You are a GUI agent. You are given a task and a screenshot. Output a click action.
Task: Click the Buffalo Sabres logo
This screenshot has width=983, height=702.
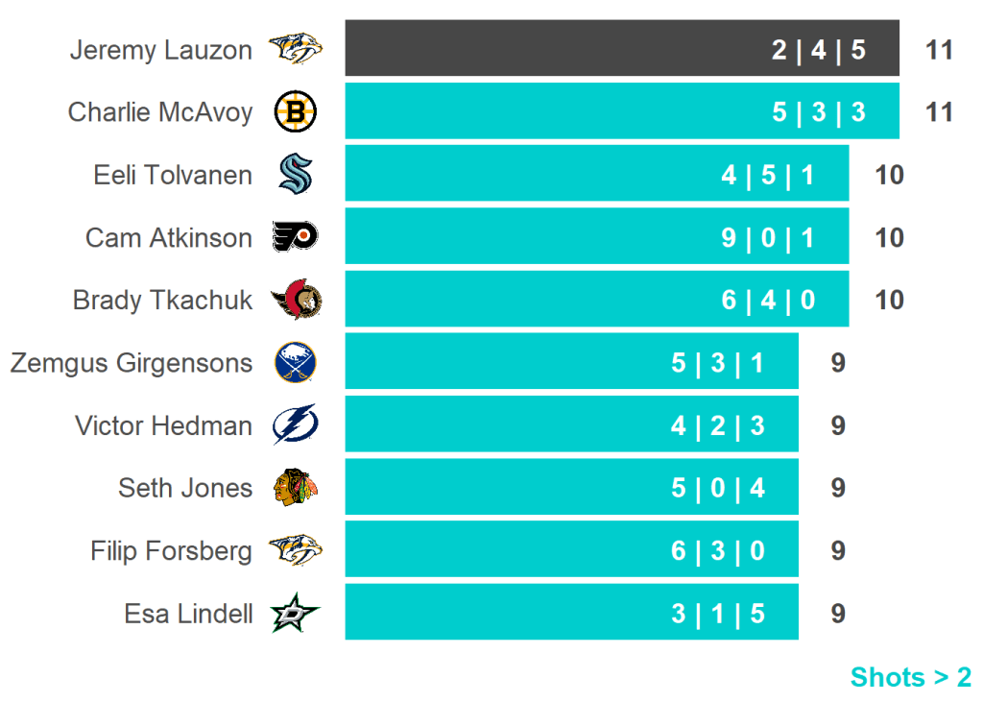coord(295,363)
